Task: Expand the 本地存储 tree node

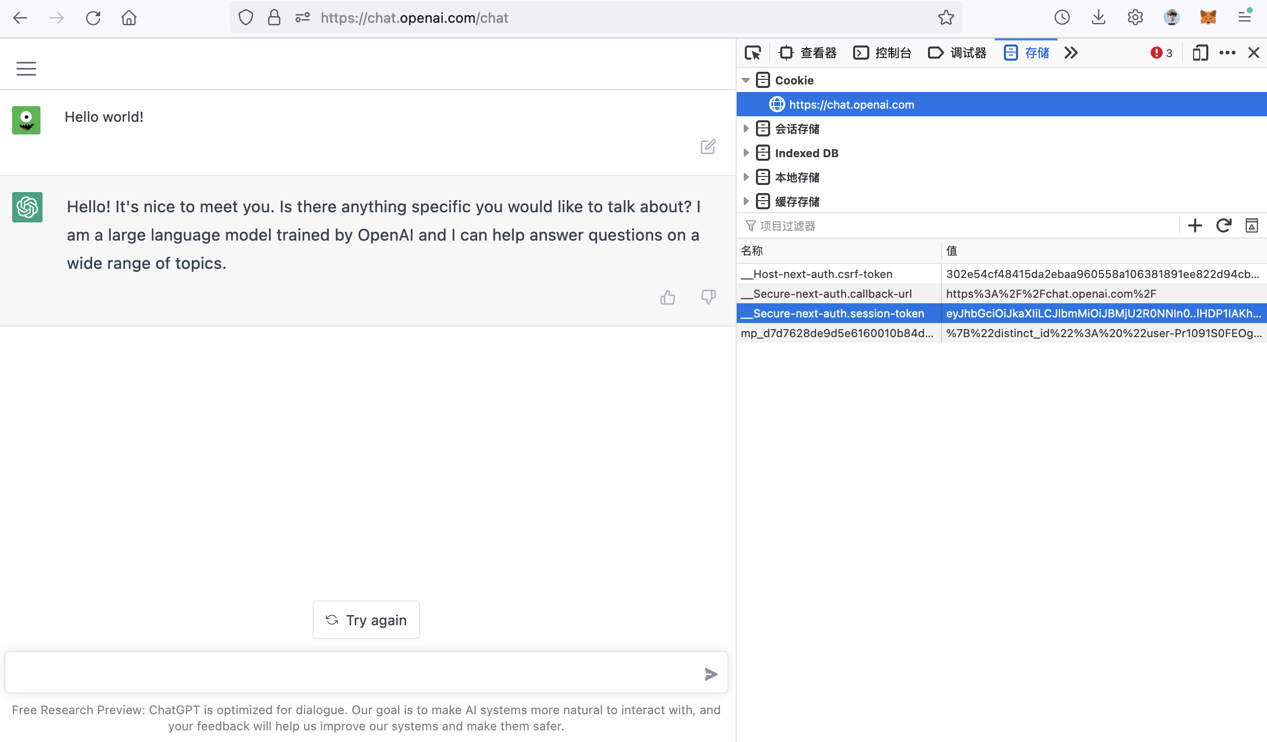Action: 746,177
